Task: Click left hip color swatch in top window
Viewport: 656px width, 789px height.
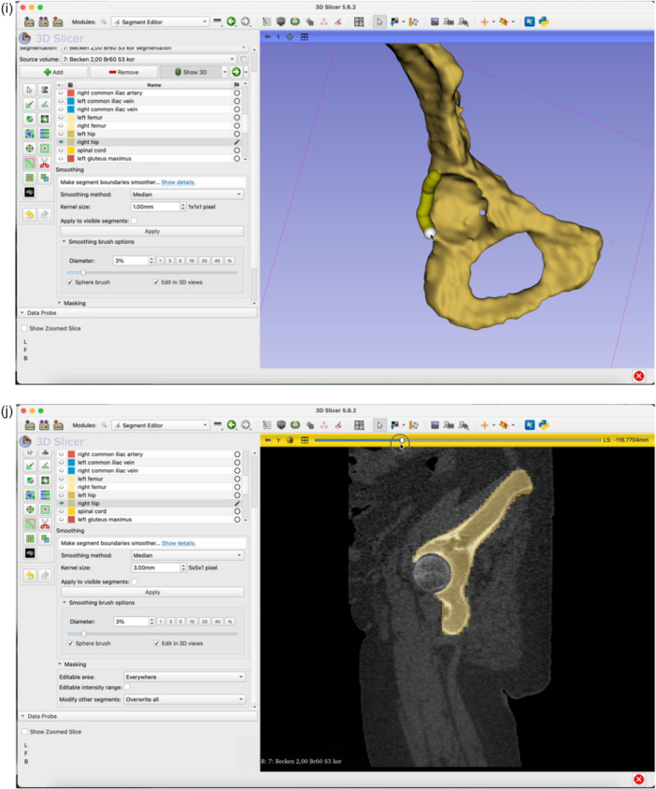Action: pyautogui.click(x=70, y=134)
